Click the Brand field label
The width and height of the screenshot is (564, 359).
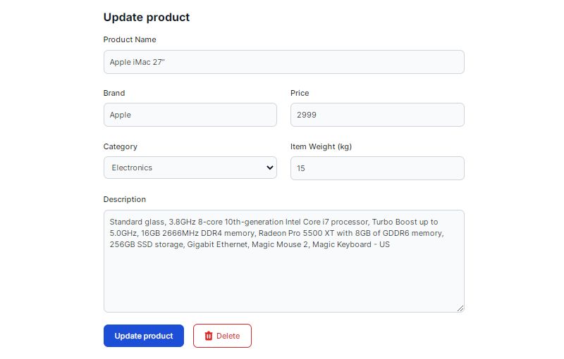[114, 93]
